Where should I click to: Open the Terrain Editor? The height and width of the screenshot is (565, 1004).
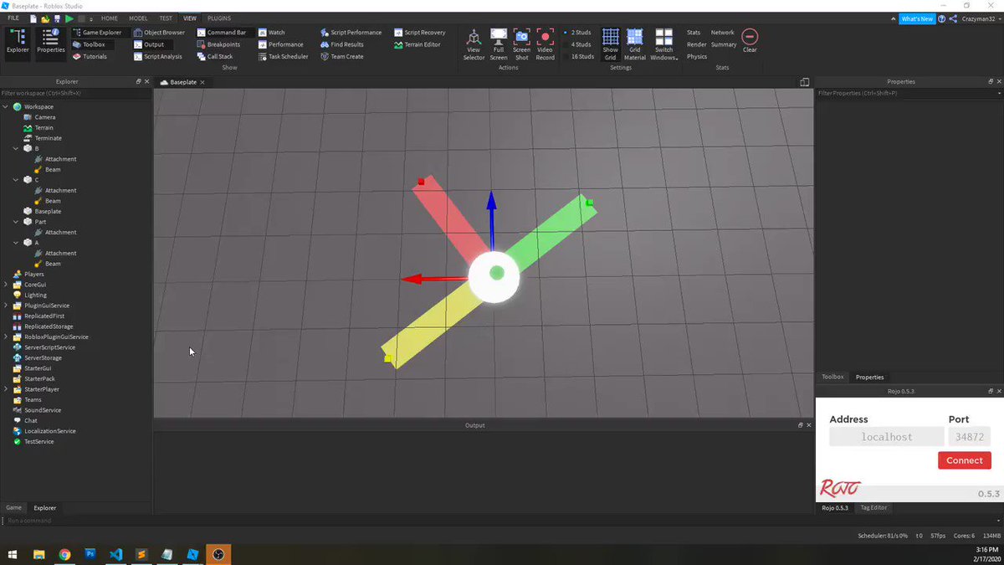[x=417, y=44]
